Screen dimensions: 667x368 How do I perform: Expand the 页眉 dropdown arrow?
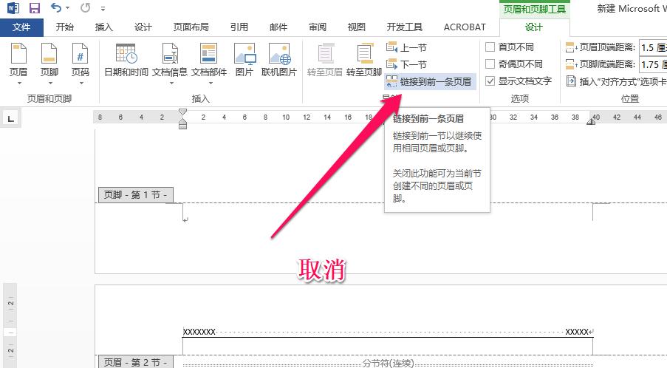point(18,83)
